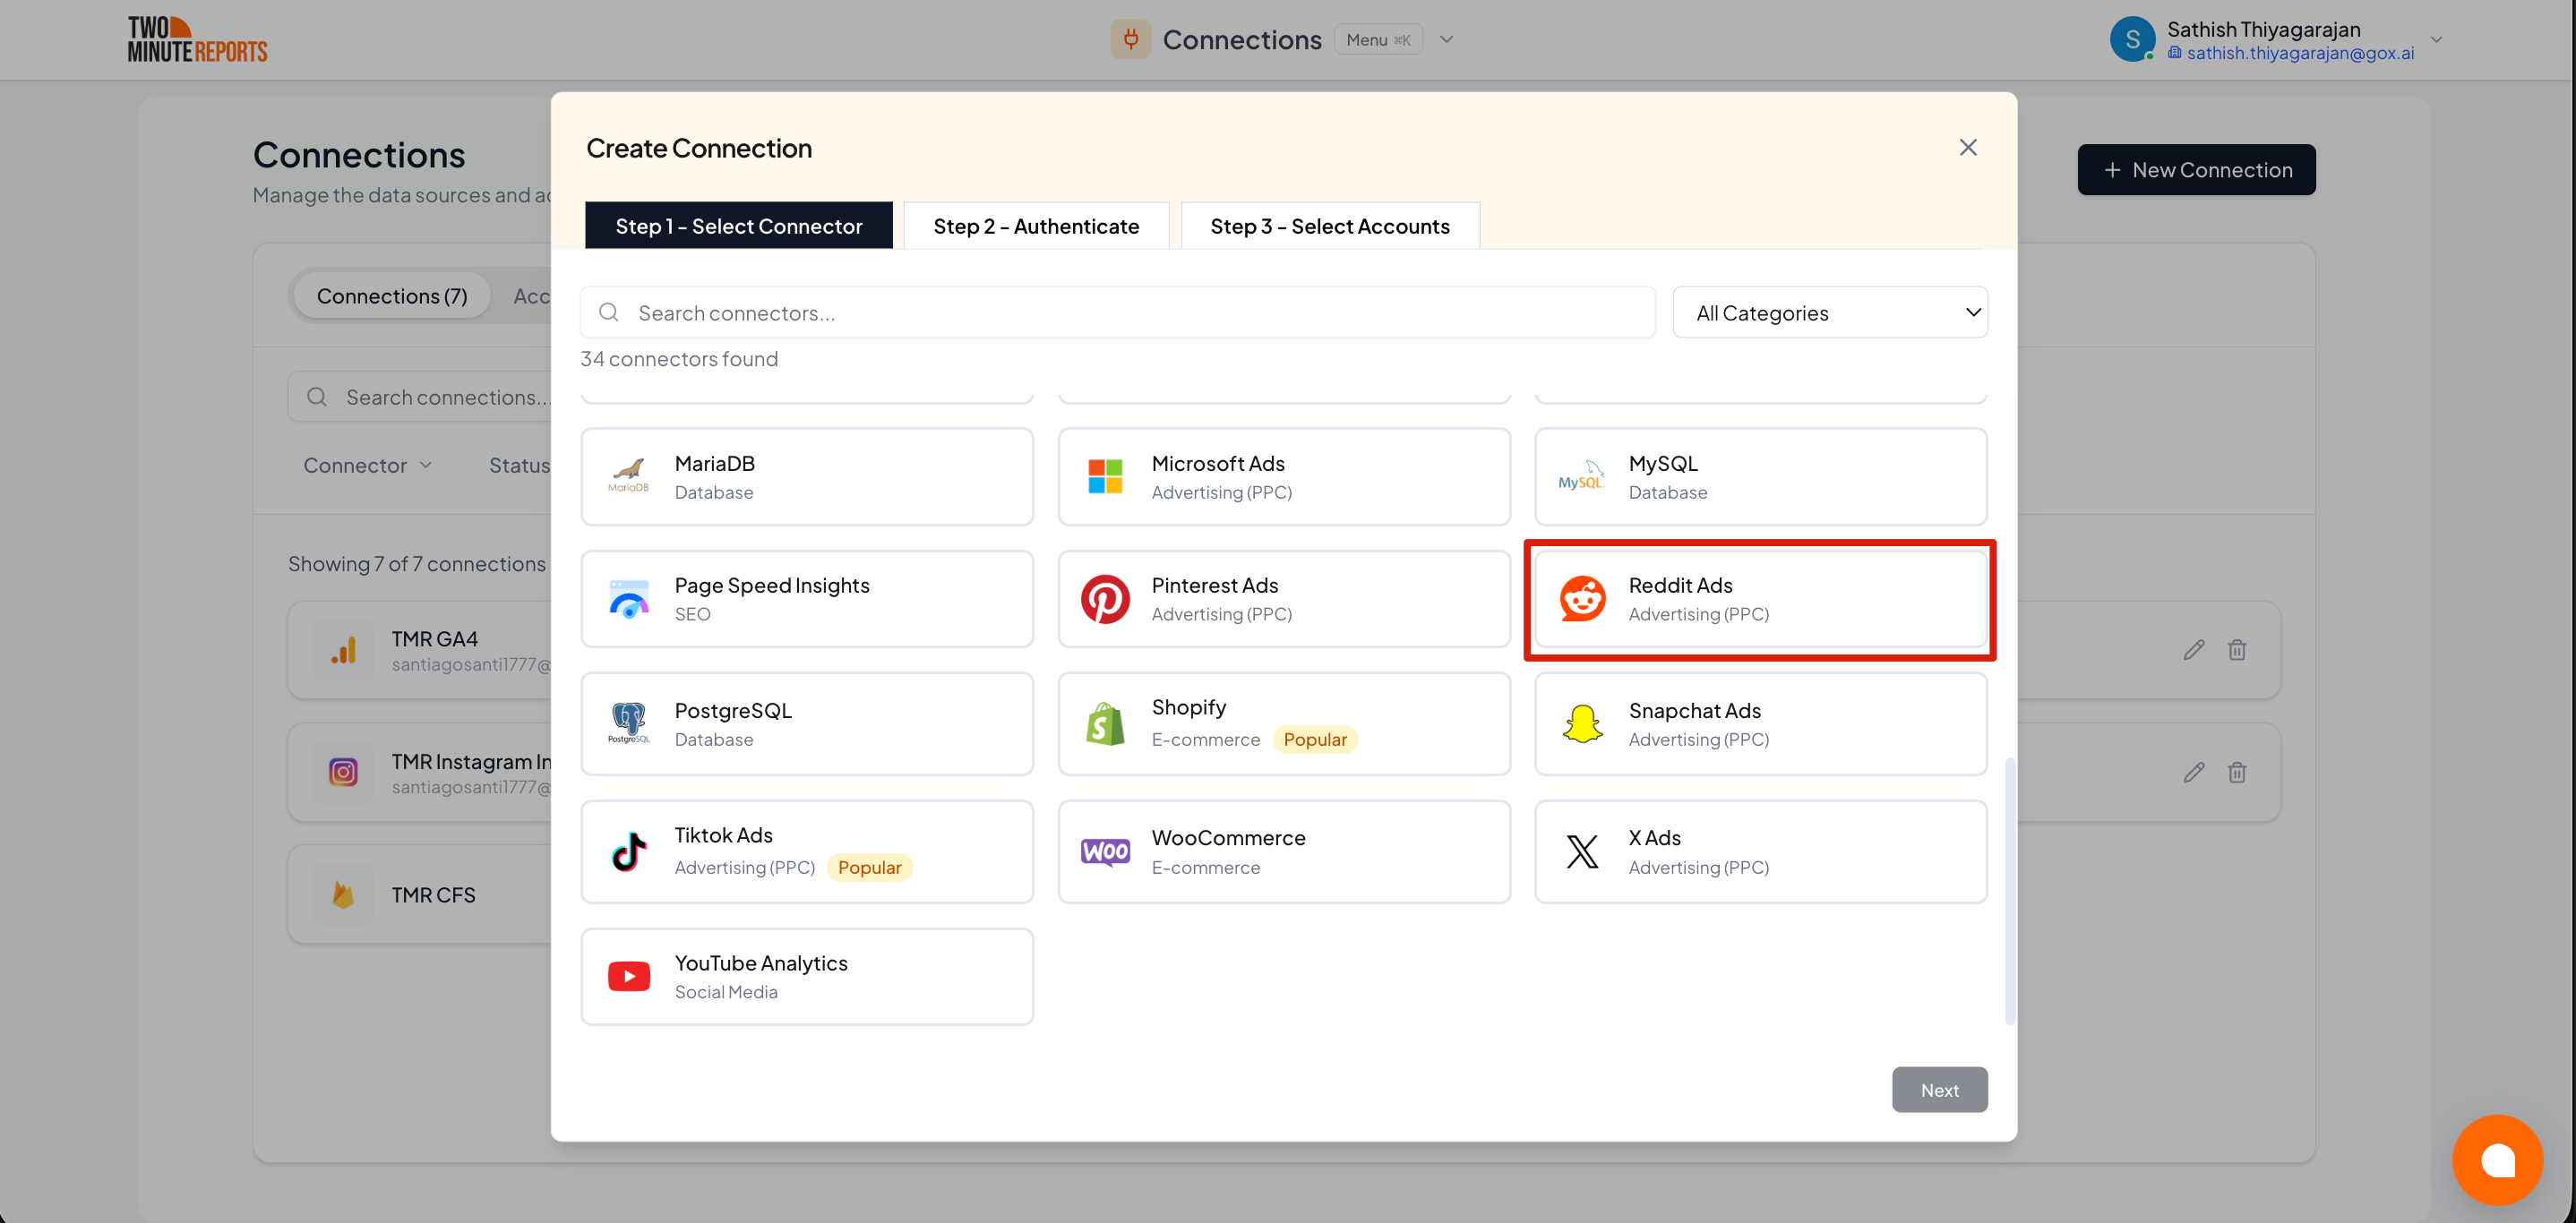Open the All Categories dropdown
2576x1223 pixels.
[x=1830, y=312]
